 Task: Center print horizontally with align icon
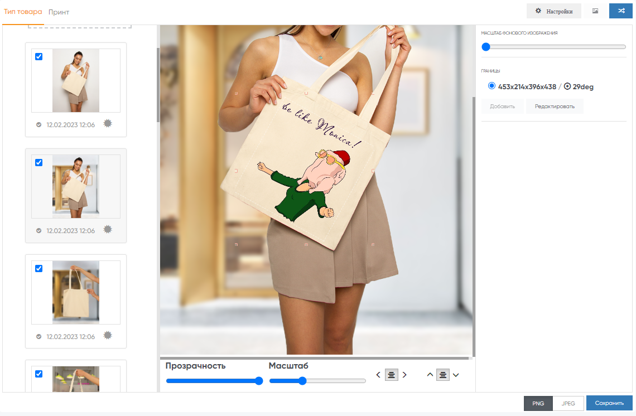pyautogui.click(x=392, y=375)
